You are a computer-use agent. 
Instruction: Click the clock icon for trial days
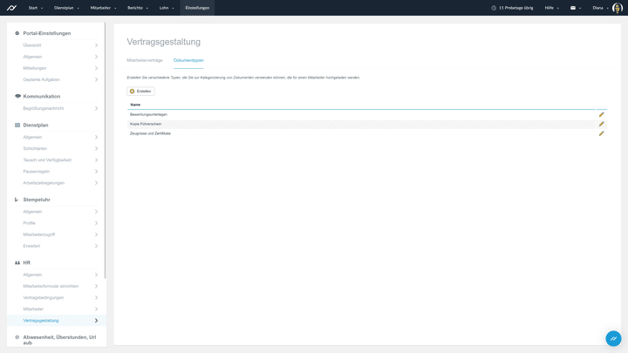494,8
